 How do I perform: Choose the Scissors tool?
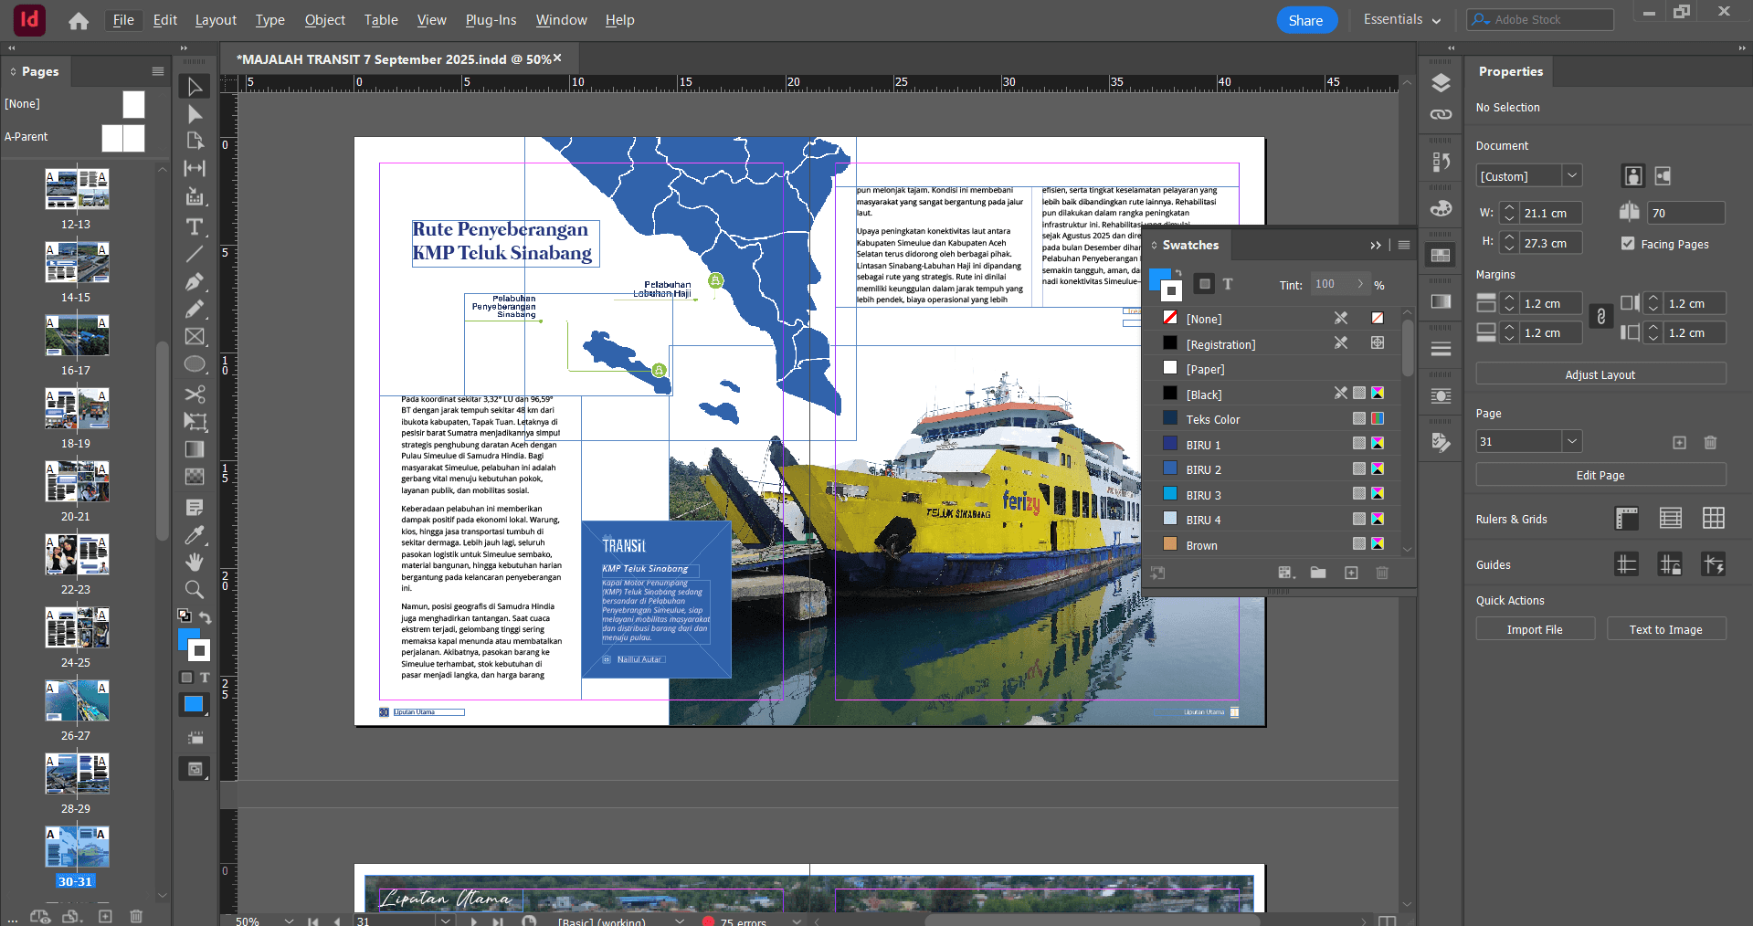(x=195, y=395)
